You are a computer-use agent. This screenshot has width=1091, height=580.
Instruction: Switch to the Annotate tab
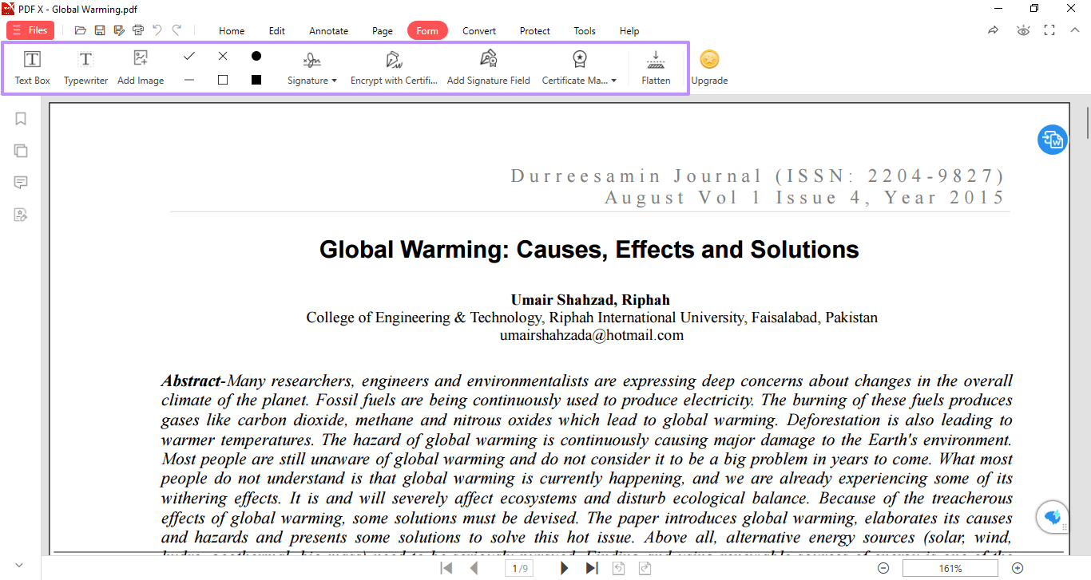328,30
